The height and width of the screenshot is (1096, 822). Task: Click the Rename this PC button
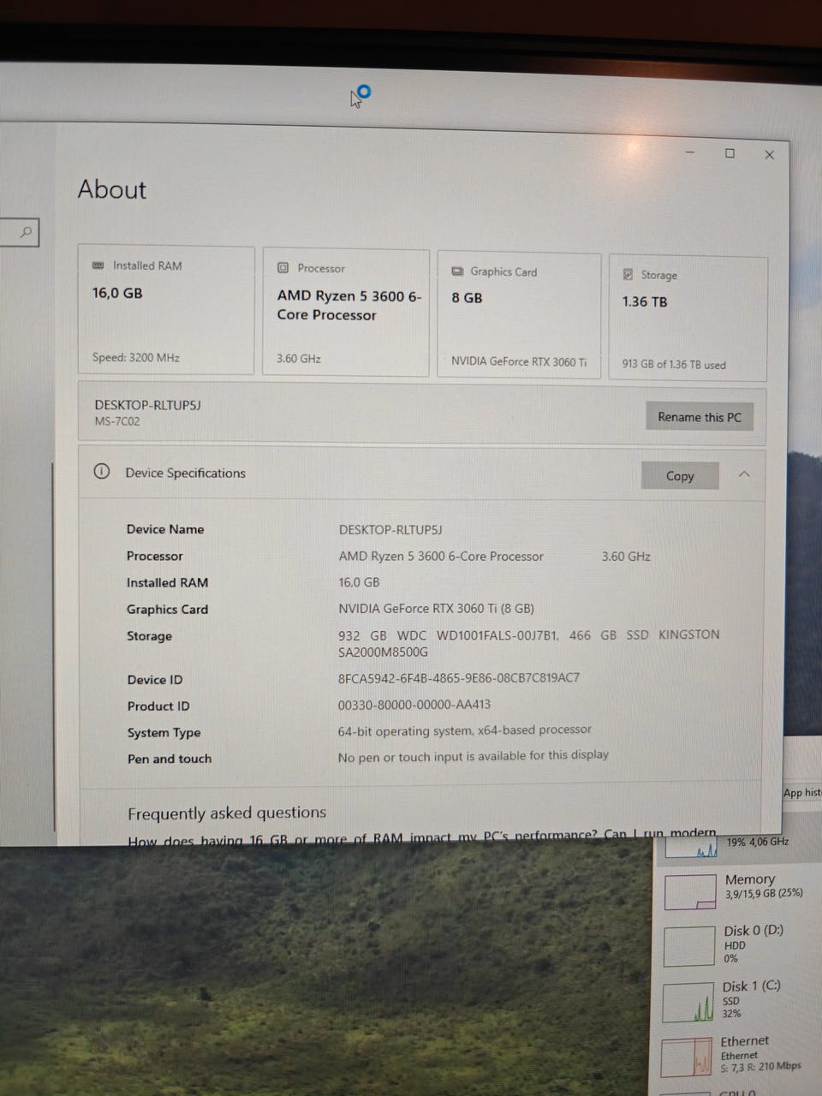700,417
